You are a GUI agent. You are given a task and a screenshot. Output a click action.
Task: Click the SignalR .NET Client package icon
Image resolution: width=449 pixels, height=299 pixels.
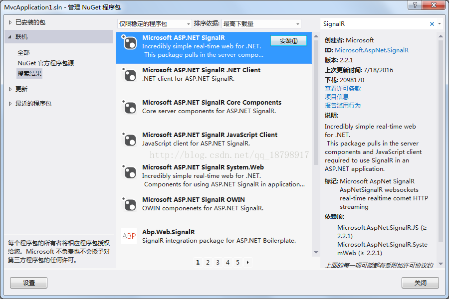[129, 74]
